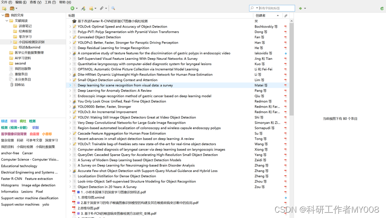Click the item icon beside Cascade Feature Aggregation
Image resolution: width=386 pixels, height=218 pixels.
[75, 134]
